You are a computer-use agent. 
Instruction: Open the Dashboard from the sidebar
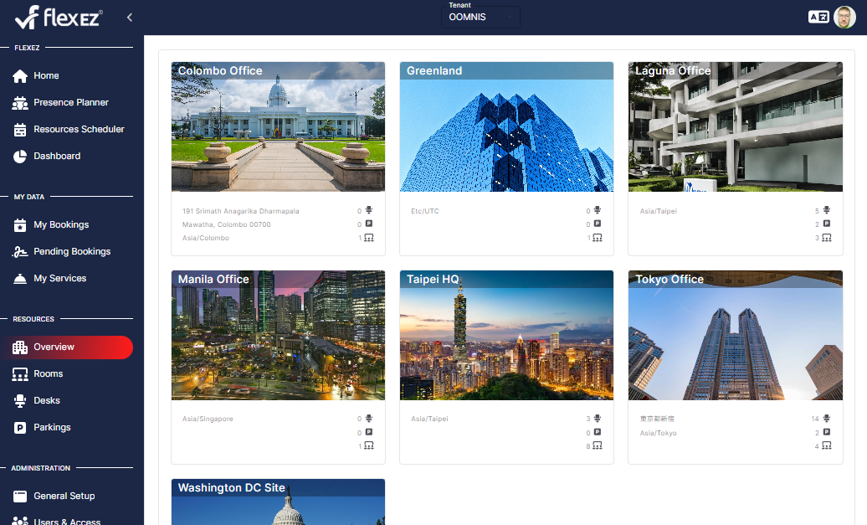[56, 156]
